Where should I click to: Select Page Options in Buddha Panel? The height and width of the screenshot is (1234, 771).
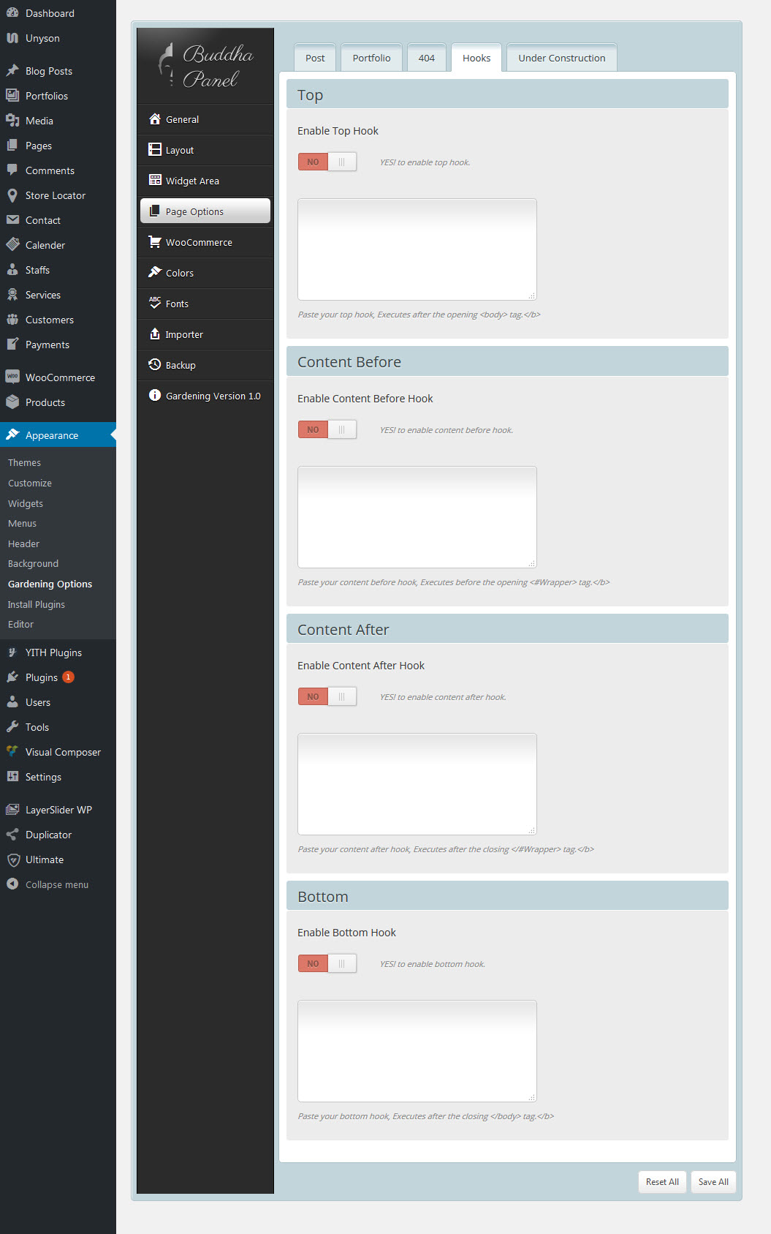click(205, 211)
